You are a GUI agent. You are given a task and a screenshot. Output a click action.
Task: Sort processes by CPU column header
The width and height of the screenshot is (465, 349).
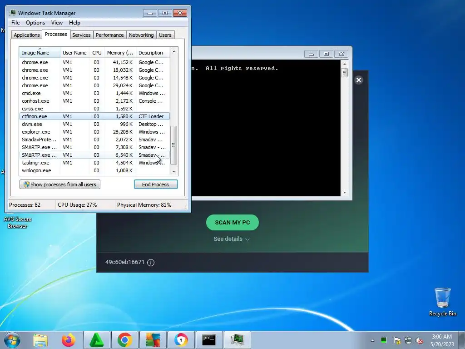click(97, 52)
